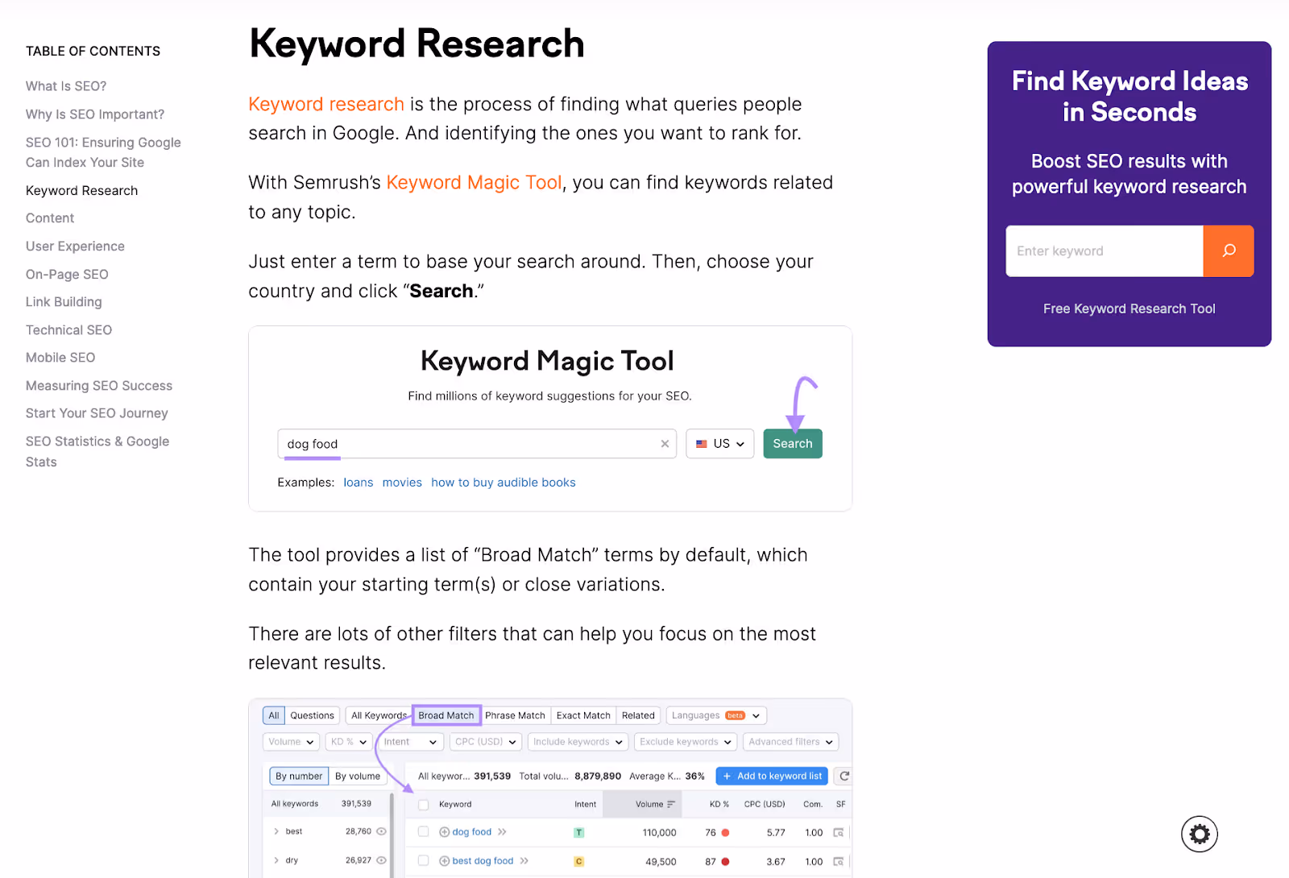Viewport: 1289px width, 878px height.
Task: Open the Languages beta dropdown
Action: click(716, 715)
